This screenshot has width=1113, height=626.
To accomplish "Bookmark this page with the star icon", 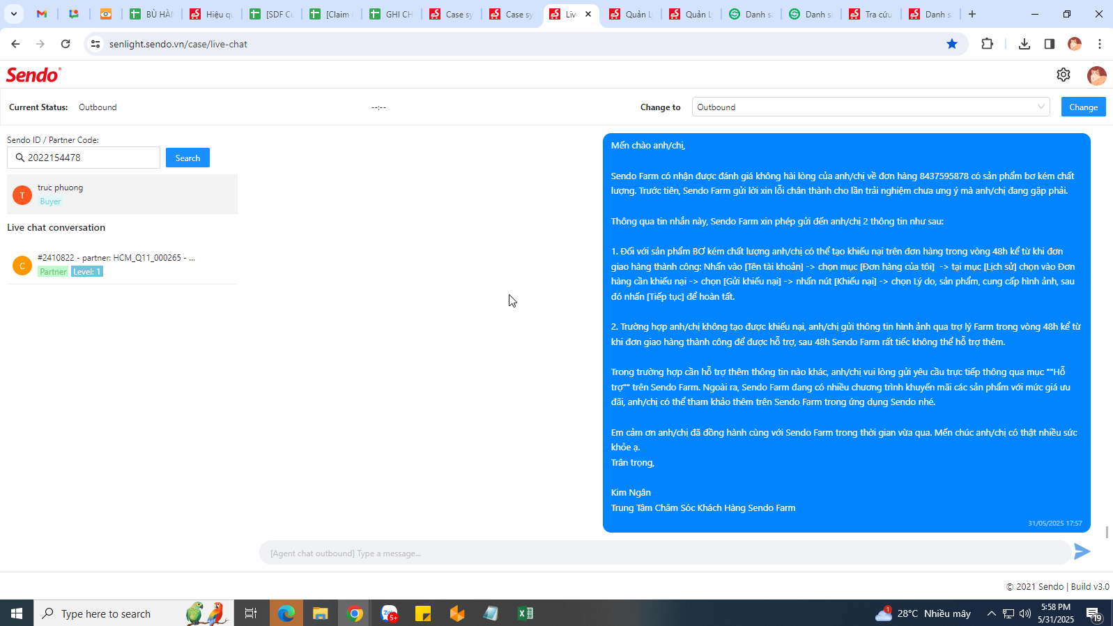I will 952,44.
